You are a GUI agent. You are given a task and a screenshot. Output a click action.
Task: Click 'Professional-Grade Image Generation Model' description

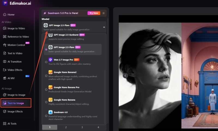click(x=70, y=92)
